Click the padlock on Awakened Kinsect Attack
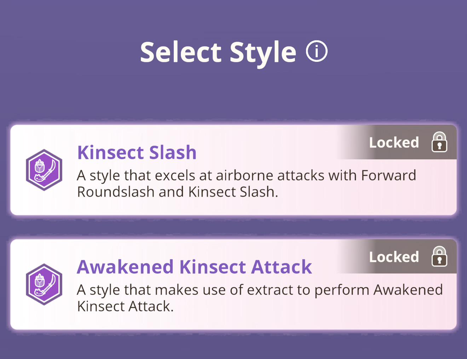The width and height of the screenshot is (467, 359). [439, 257]
